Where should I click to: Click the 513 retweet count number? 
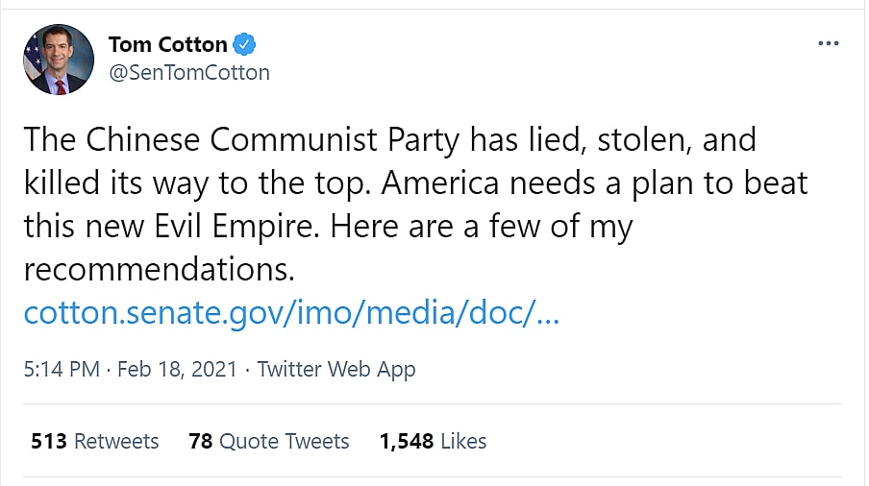[x=48, y=441]
